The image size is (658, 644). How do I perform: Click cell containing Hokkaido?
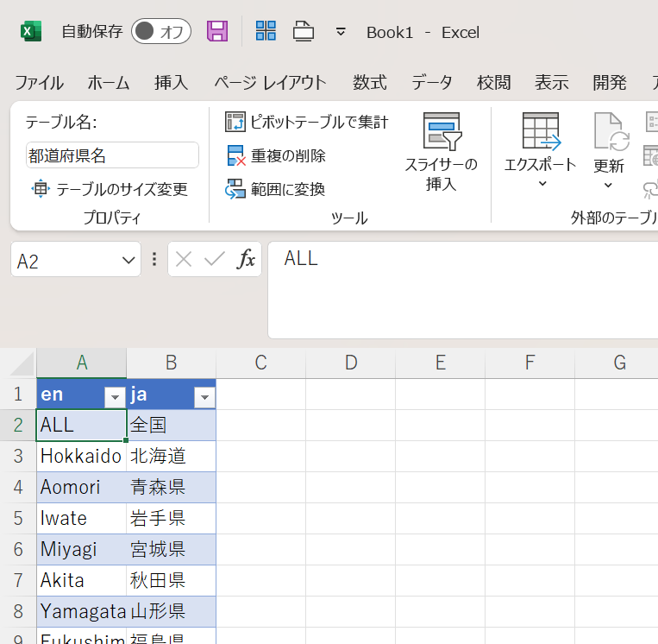tap(81, 456)
